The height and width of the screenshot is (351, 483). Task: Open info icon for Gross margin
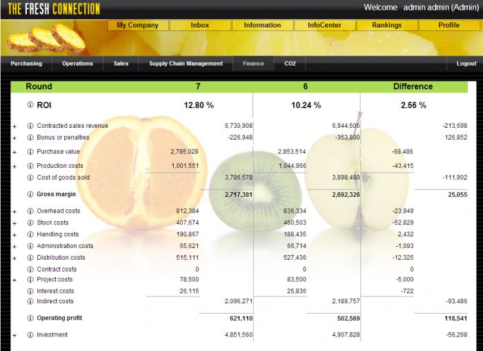point(30,194)
